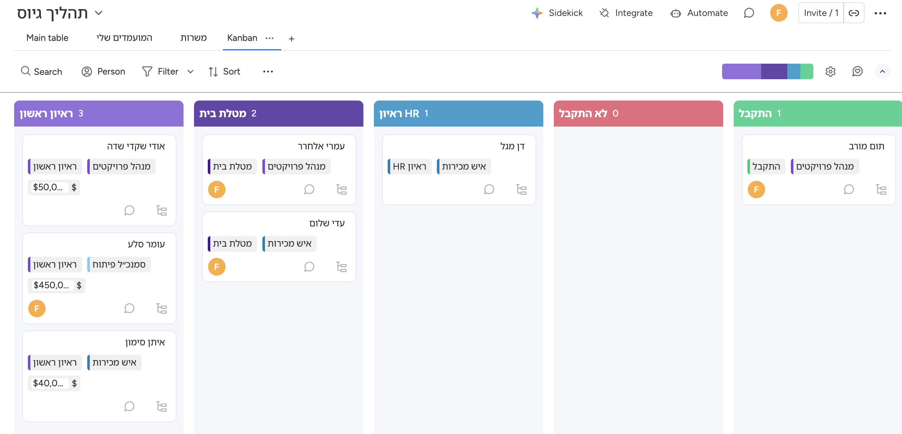
Task: Expand the Filter dropdown arrow
Action: [190, 71]
